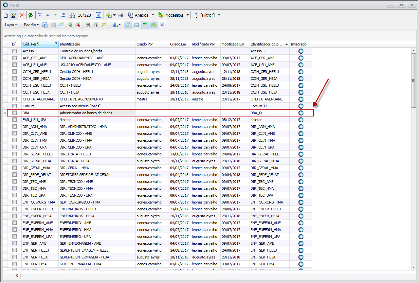Screen dimensions: 419x283
Task: Click the group-by-column drop area
Action: [209, 36]
